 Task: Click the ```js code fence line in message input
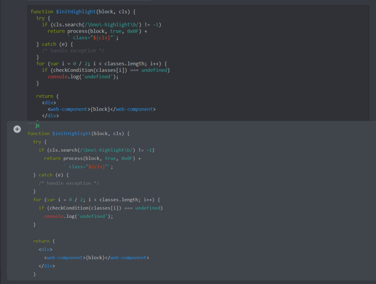point(34,125)
